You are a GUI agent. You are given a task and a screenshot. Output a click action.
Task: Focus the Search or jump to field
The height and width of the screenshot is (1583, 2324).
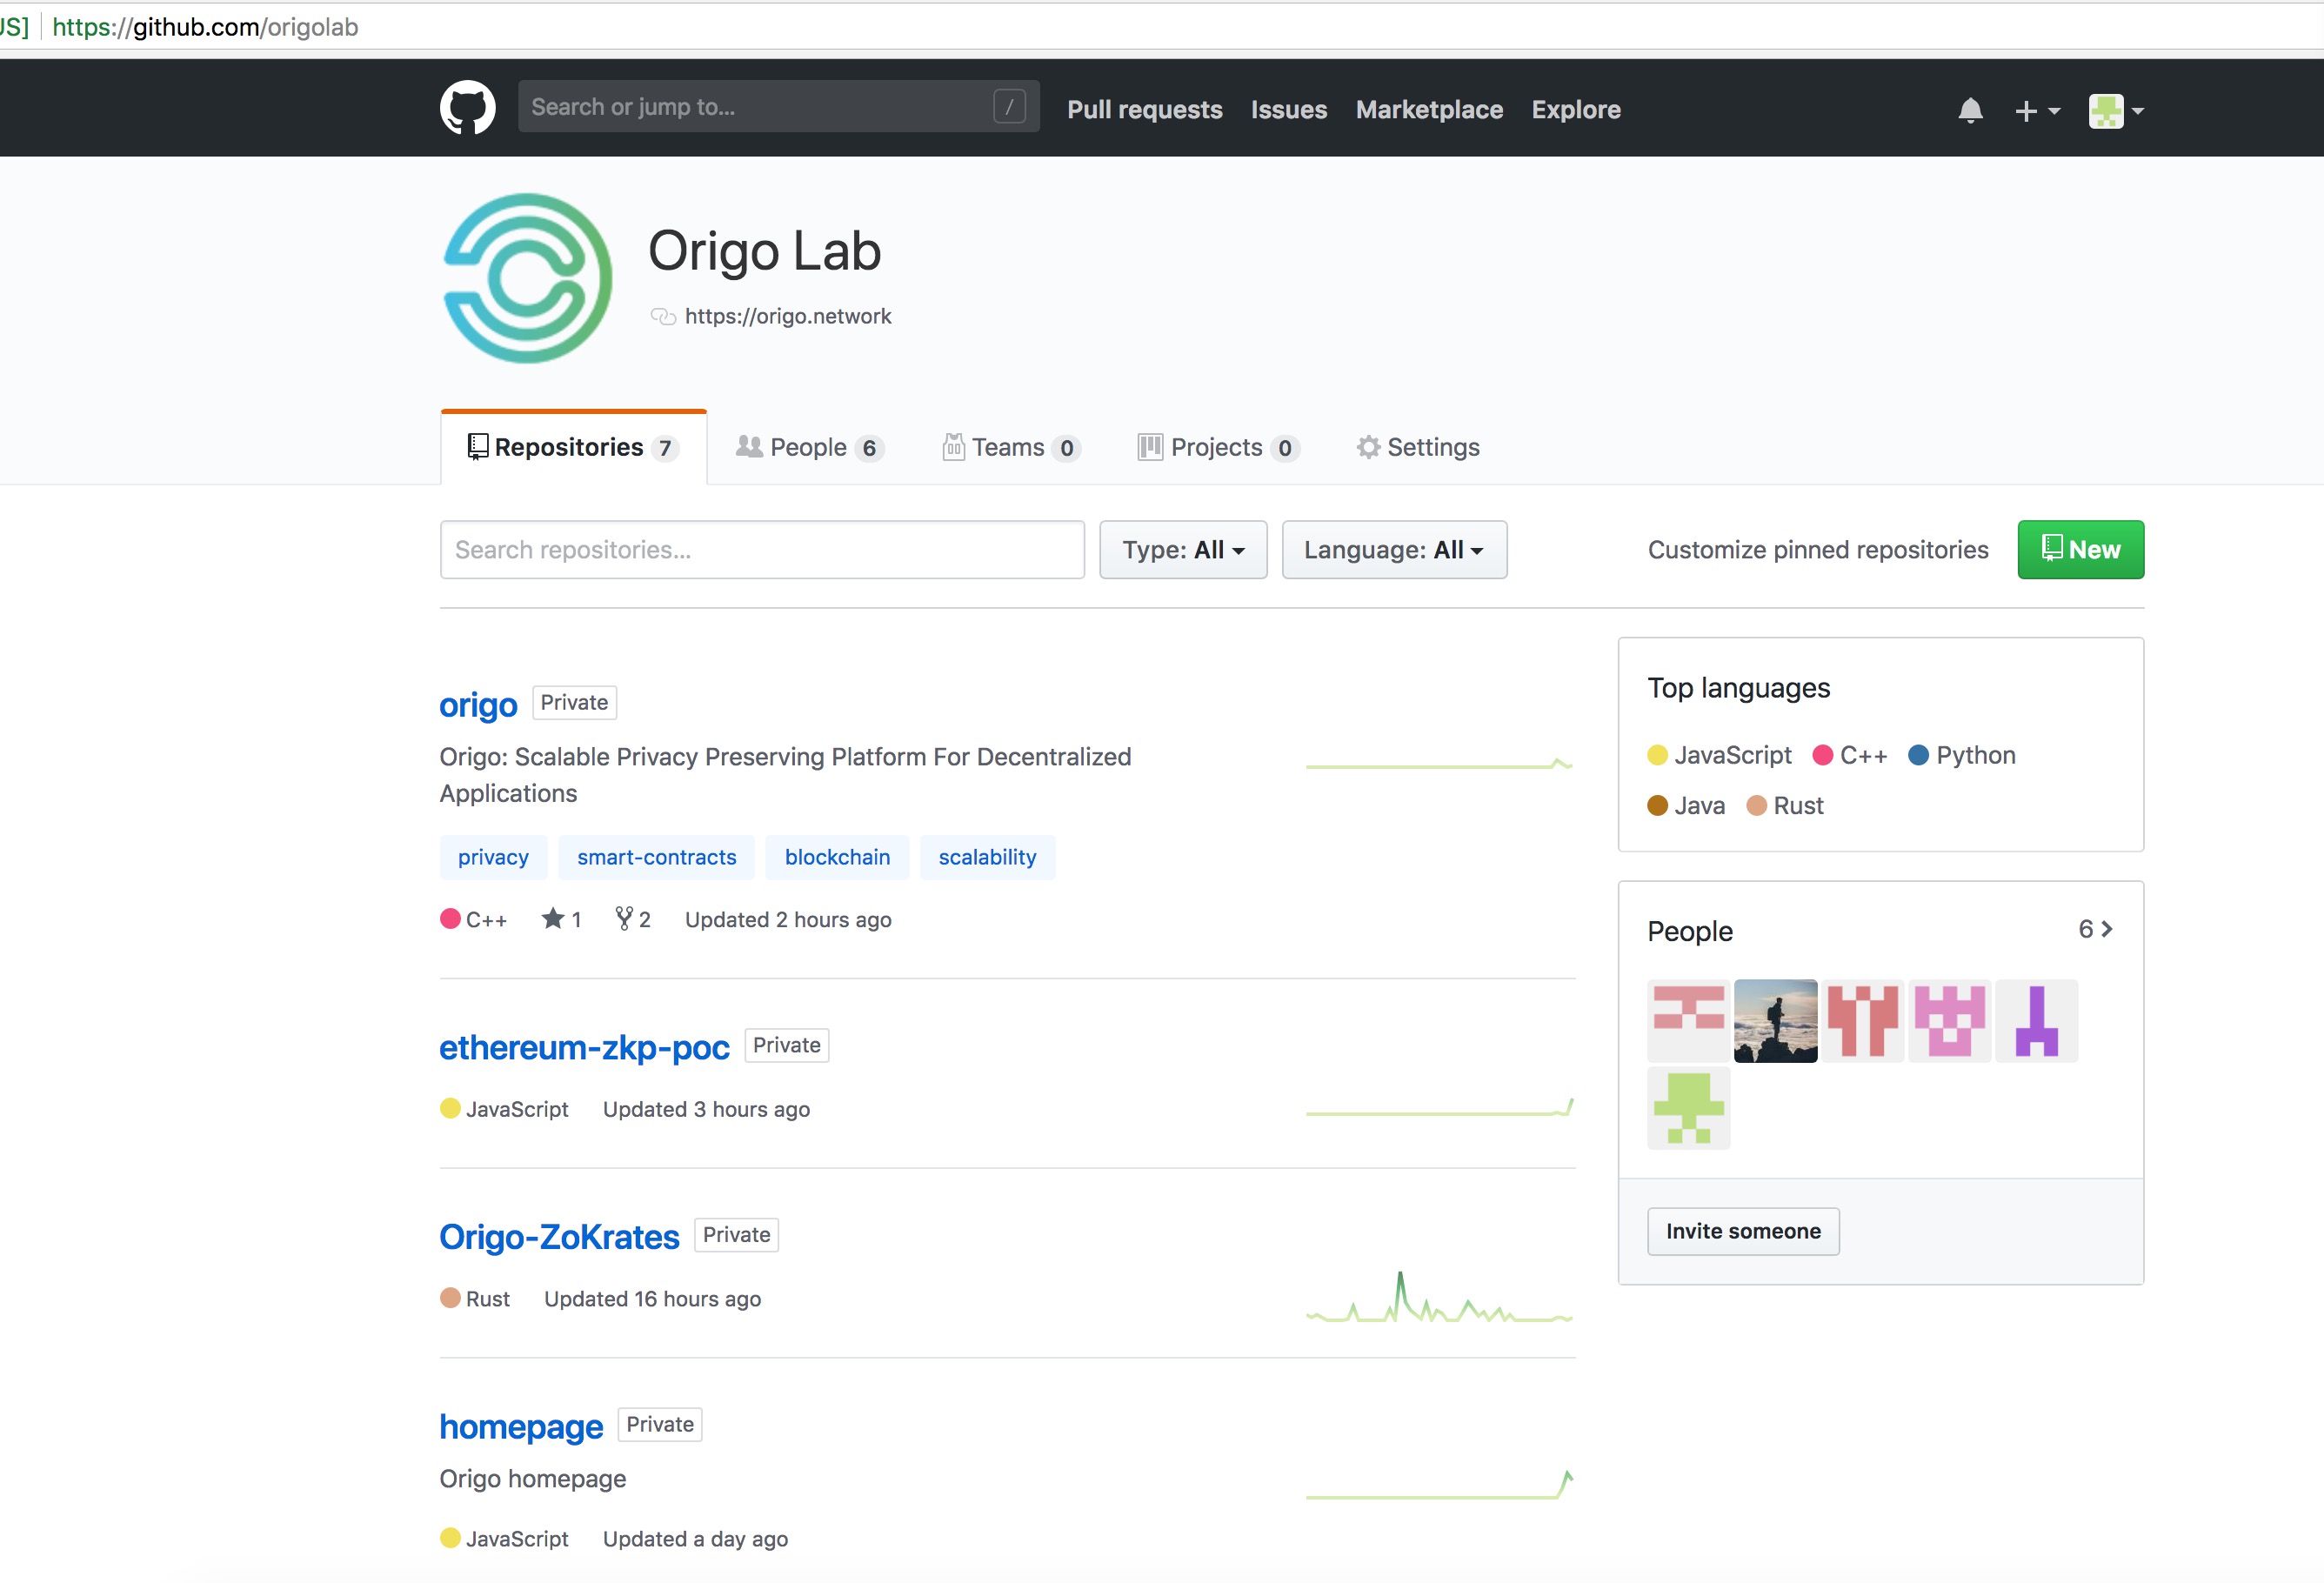[778, 106]
